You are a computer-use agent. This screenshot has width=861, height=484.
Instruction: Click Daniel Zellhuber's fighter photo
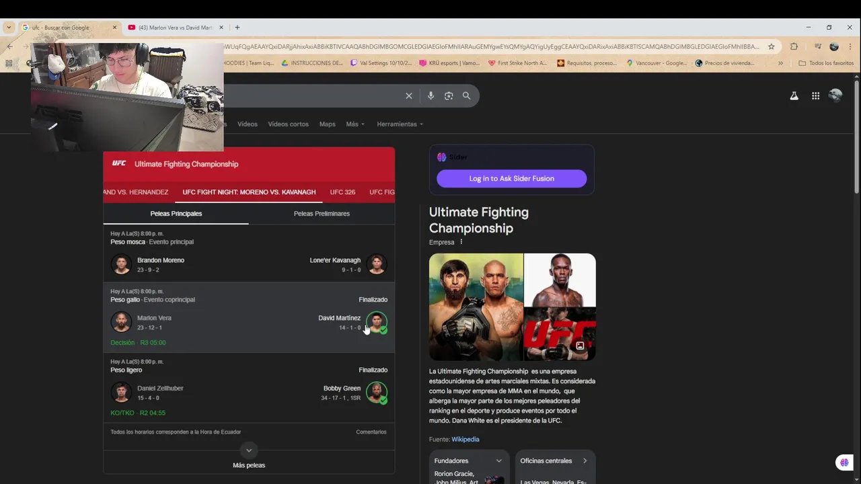[x=121, y=392]
